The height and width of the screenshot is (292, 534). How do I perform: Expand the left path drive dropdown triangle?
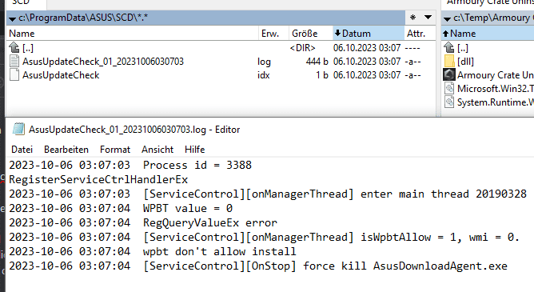[12, 18]
